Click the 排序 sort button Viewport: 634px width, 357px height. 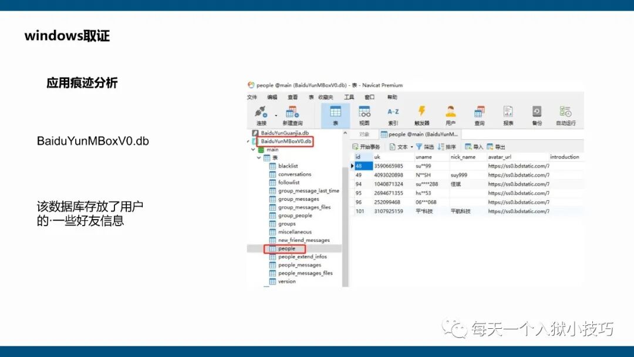[446, 147]
